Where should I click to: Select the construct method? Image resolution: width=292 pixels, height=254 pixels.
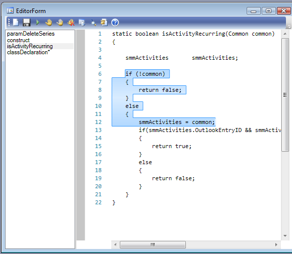point(18,40)
